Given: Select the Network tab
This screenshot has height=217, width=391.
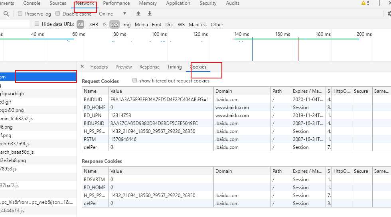Looking at the screenshot, I should coord(85,3).
